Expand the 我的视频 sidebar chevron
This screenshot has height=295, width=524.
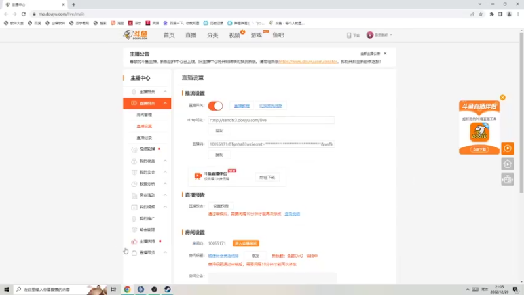[165, 206]
